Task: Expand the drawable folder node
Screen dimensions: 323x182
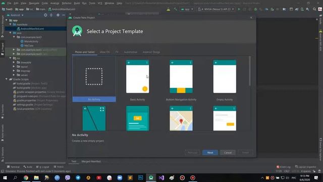Action: pyautogui.click(x=14, y=62)
